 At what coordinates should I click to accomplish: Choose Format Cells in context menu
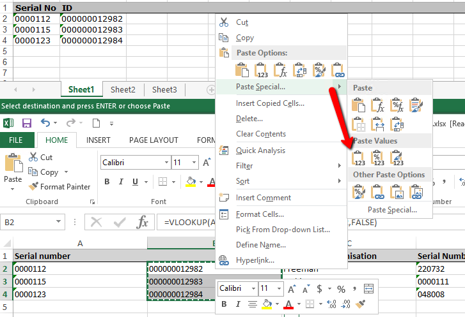(x=260, y=214)
